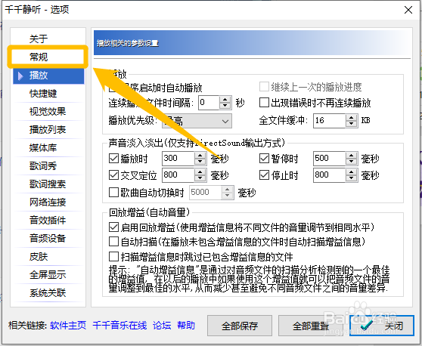
Task: Switch to 系统关联 settings
Action: 48,293
